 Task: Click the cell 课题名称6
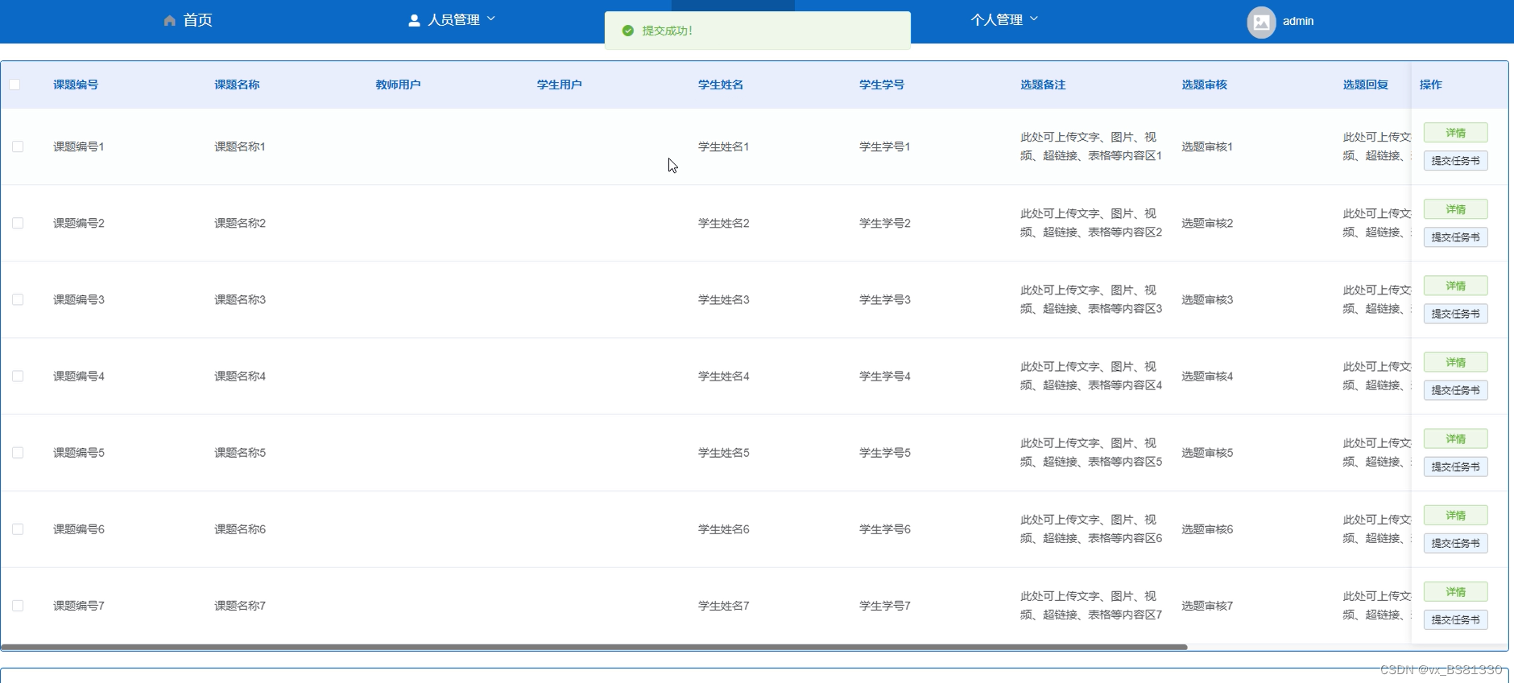[240, 529]
